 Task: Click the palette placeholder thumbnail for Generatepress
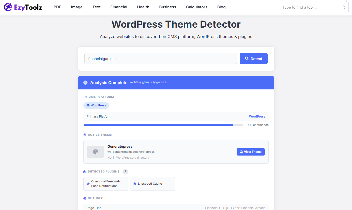click(95, 152)
